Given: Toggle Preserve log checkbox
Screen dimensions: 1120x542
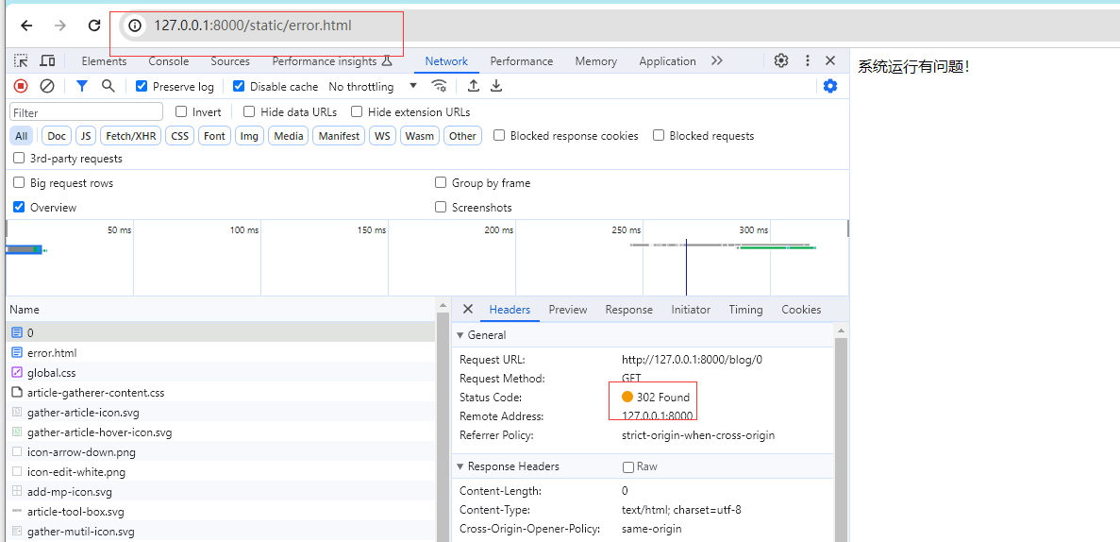Looking at the screenshot, I should (142, 86).
